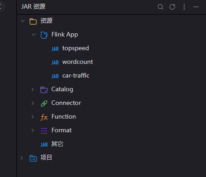This screenshot has width=206, height=177.
Task: Collapse the Flink App node
Action: [34, 35]
